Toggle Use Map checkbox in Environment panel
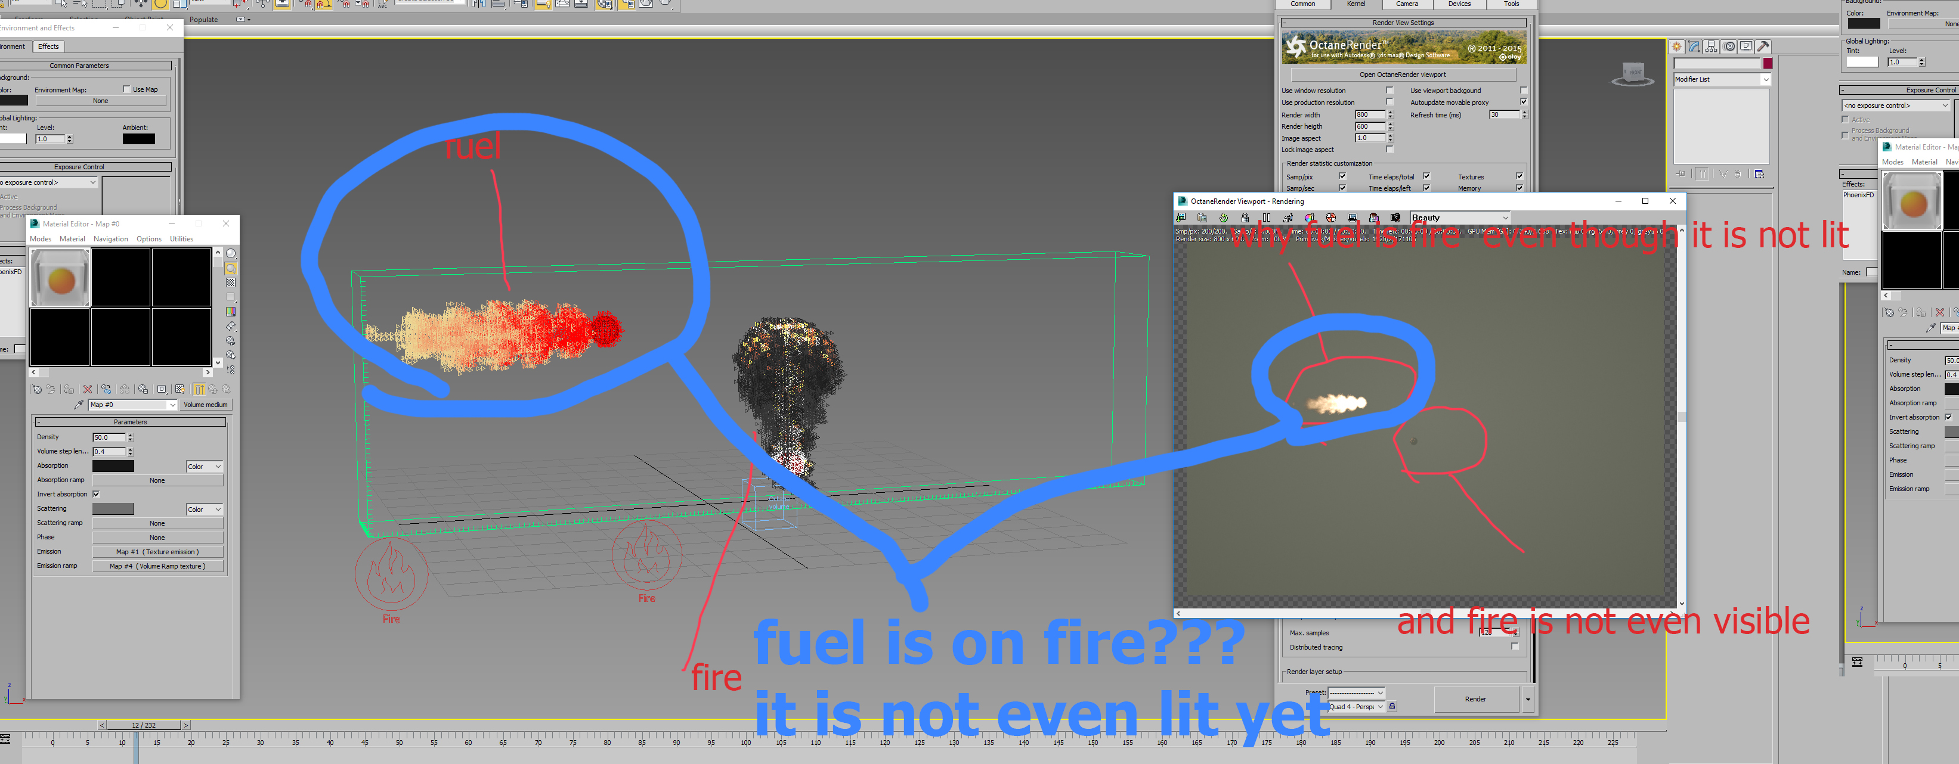 (127, 89)
